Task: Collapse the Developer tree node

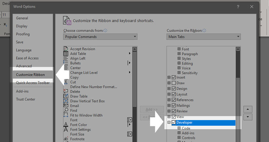Action: 169,123
